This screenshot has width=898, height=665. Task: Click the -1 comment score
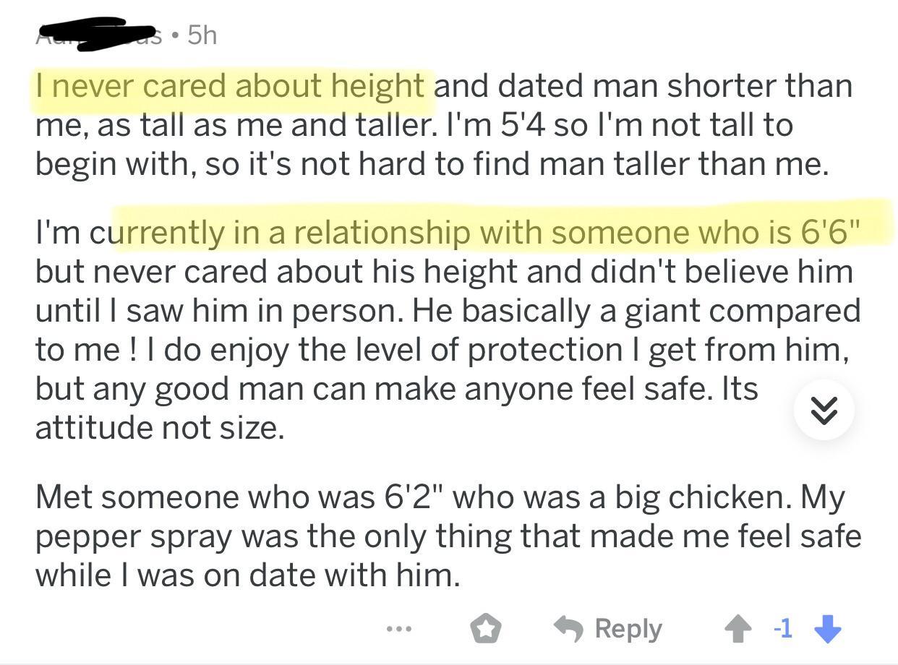coord(782,629)
